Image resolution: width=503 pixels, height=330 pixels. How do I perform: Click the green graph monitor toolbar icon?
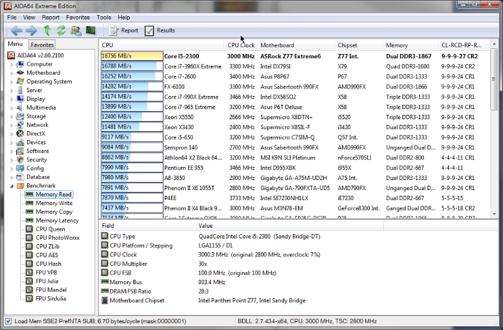coord(91,30)
